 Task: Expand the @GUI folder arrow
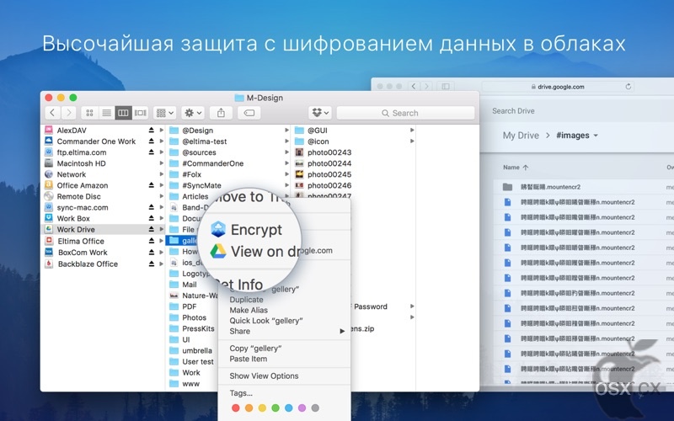[412, 130]
